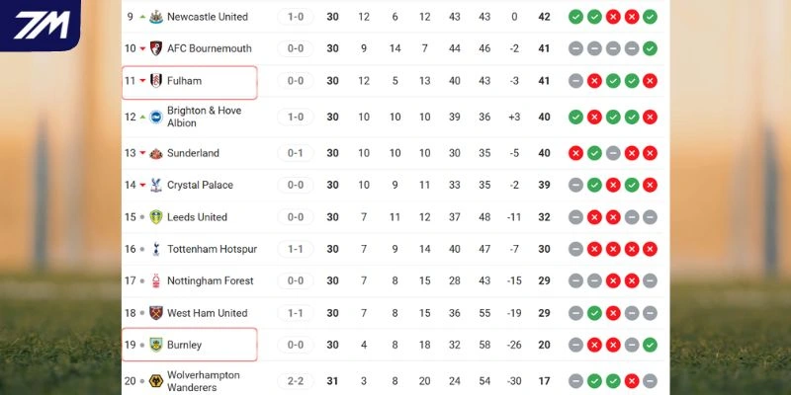Viewport: 791px width, 395px height.
Task: Click Tottenham Hotspur's 1-1 score badge
Action: point(296,249)
